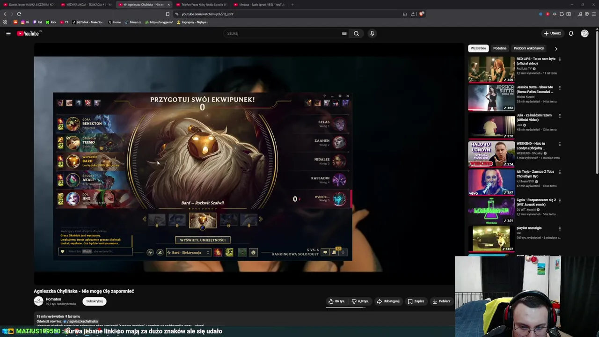Bookmark this page via address bar icon

click(168, 14)
